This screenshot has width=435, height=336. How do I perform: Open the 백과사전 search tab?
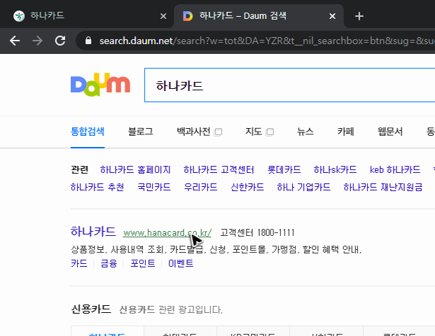(x=193, y=132)
